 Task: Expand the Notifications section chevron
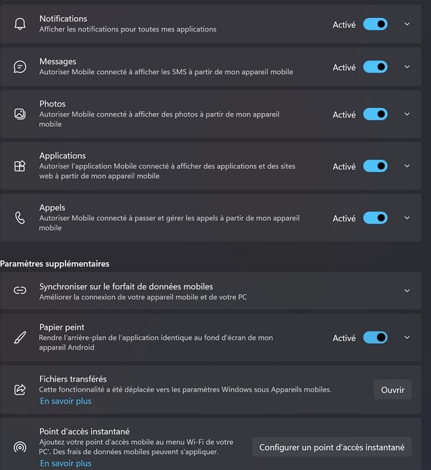tap(407, 24)
